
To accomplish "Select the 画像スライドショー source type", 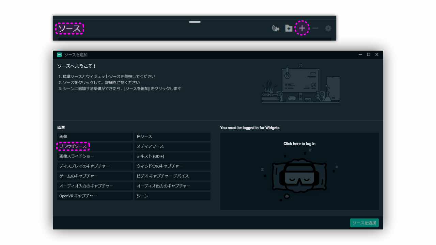I will [95, 156].
